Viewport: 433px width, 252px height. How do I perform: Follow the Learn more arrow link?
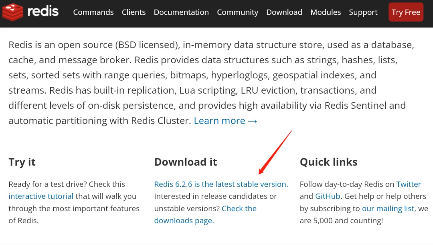click(x=225, y=121)
